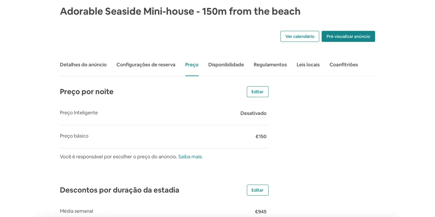Open the Coanfitriões tab
This screenshot has width=435, height=217.
344,64
